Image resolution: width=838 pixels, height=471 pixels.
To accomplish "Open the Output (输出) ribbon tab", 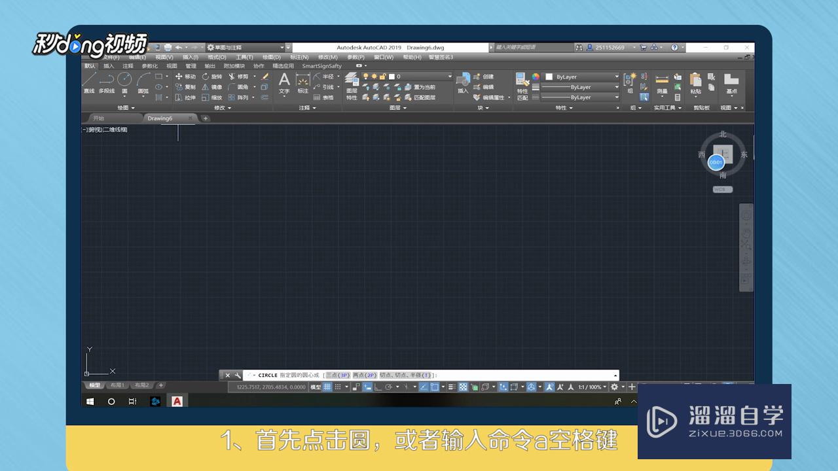I will tap(209, 66).
